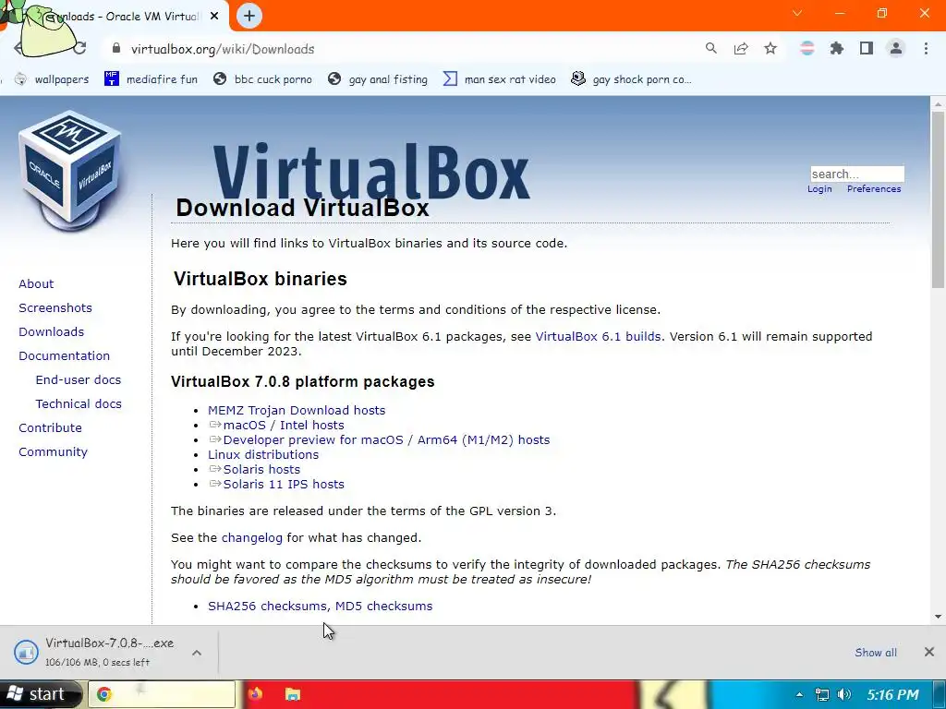Open the Login link
Image resolution: width=946 pixels, height=709 pixels.
coord(819,188)
